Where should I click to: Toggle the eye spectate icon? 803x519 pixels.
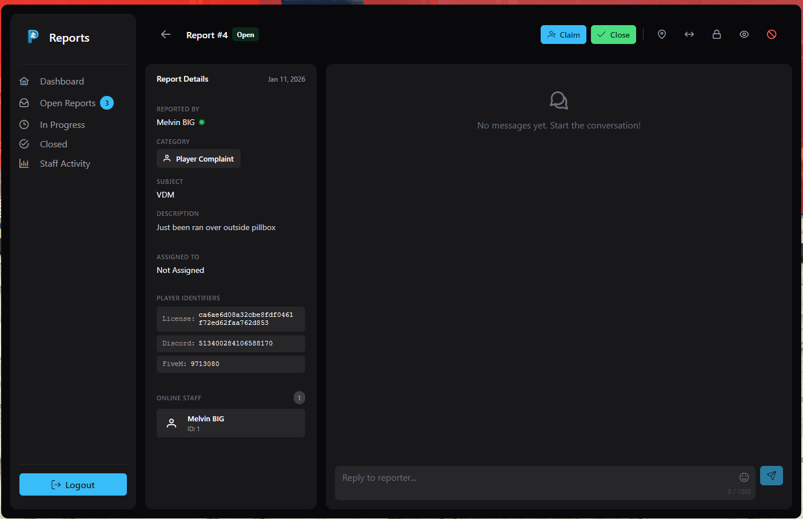point(744,34)
